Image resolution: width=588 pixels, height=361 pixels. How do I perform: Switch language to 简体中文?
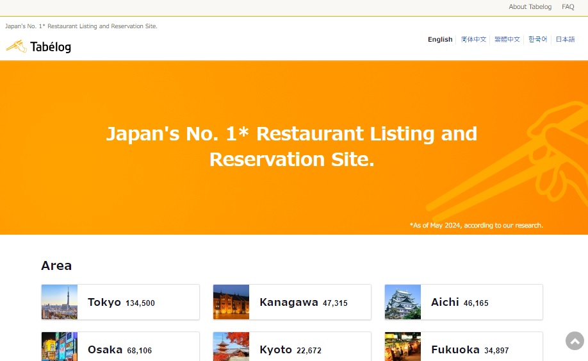473,39
